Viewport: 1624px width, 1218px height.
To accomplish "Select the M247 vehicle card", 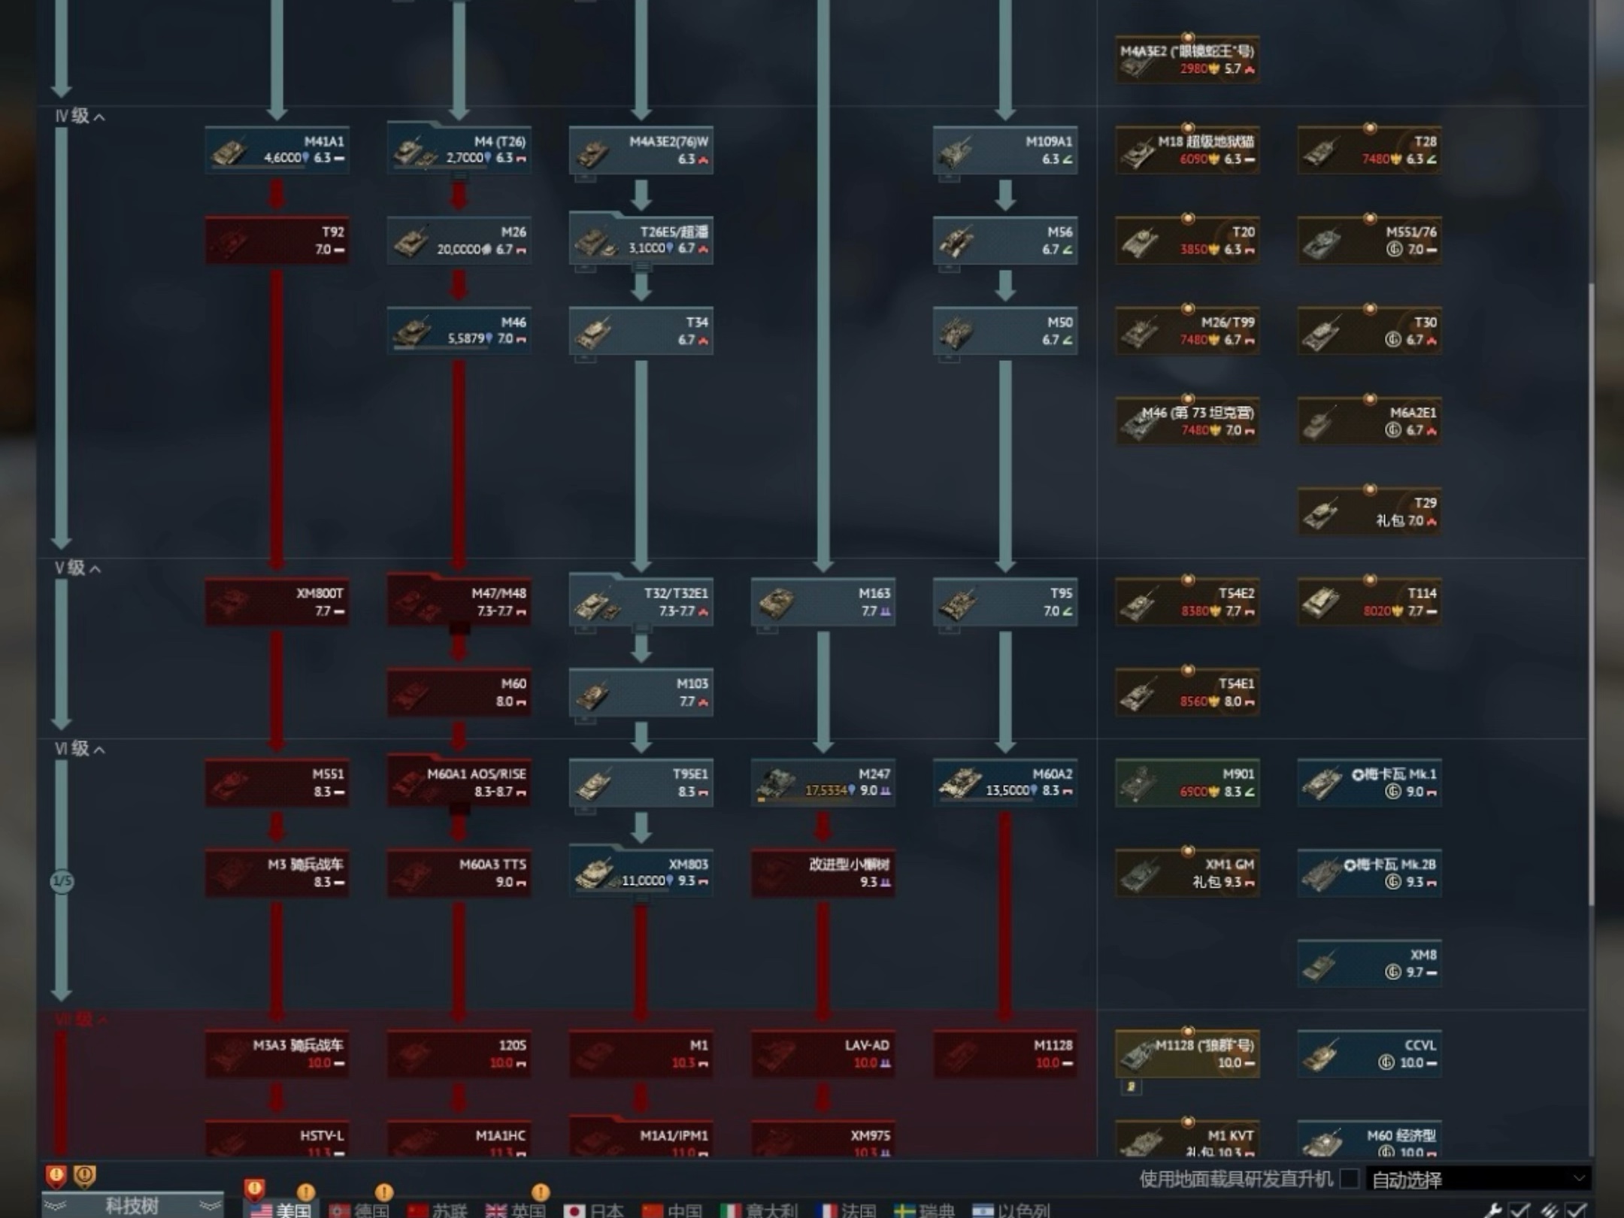I will tap(823, 782).
